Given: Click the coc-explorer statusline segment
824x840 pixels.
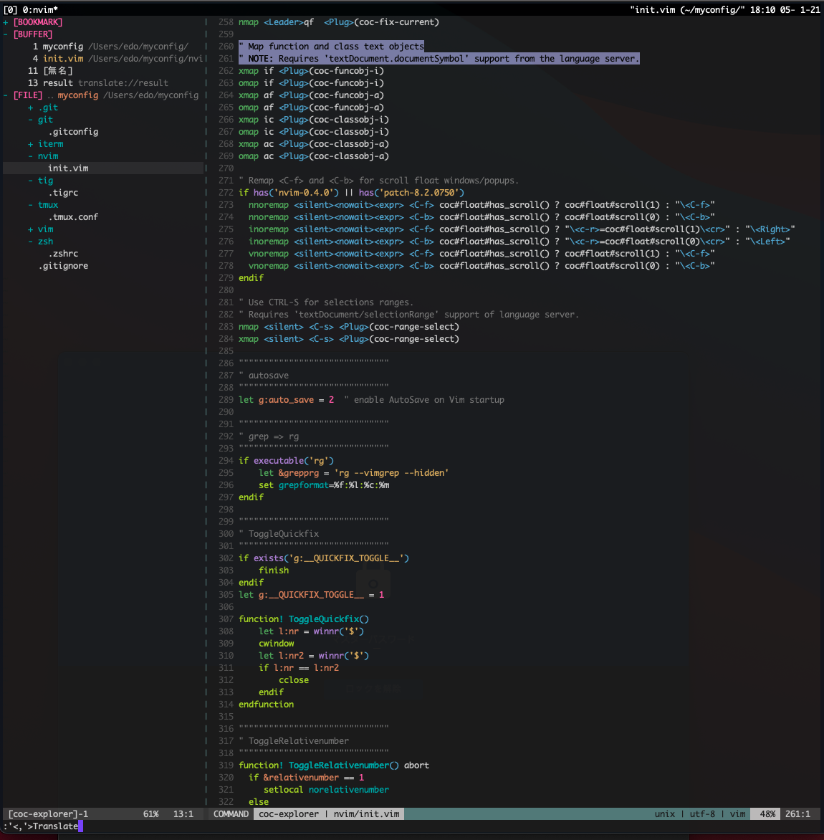Looking at the screenshot, I should coord(289,813).
